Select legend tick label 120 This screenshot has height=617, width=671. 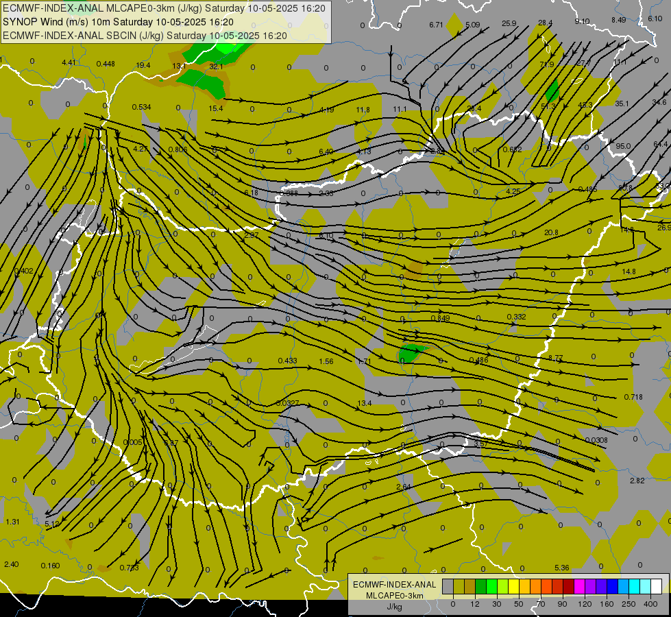(x=585, y=604)
